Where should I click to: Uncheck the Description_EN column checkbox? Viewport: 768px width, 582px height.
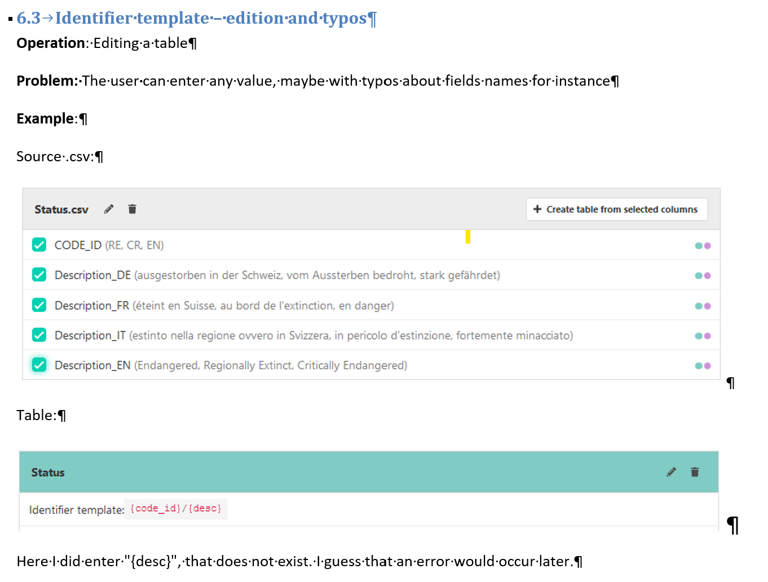click(x=39, y=365)
